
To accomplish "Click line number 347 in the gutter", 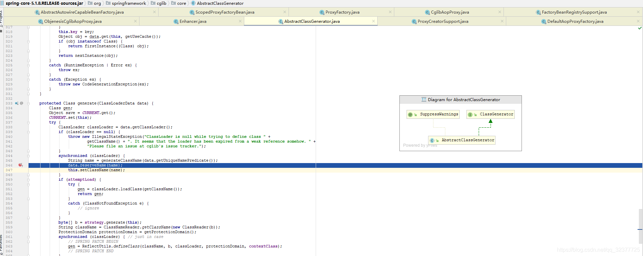I will [9, 170].
